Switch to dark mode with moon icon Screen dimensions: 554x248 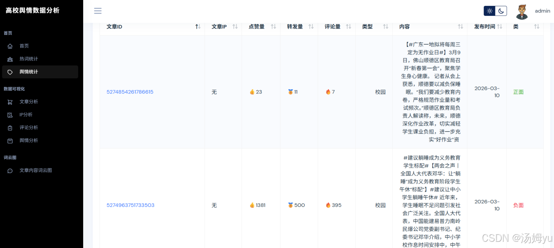tap(501, 11)
